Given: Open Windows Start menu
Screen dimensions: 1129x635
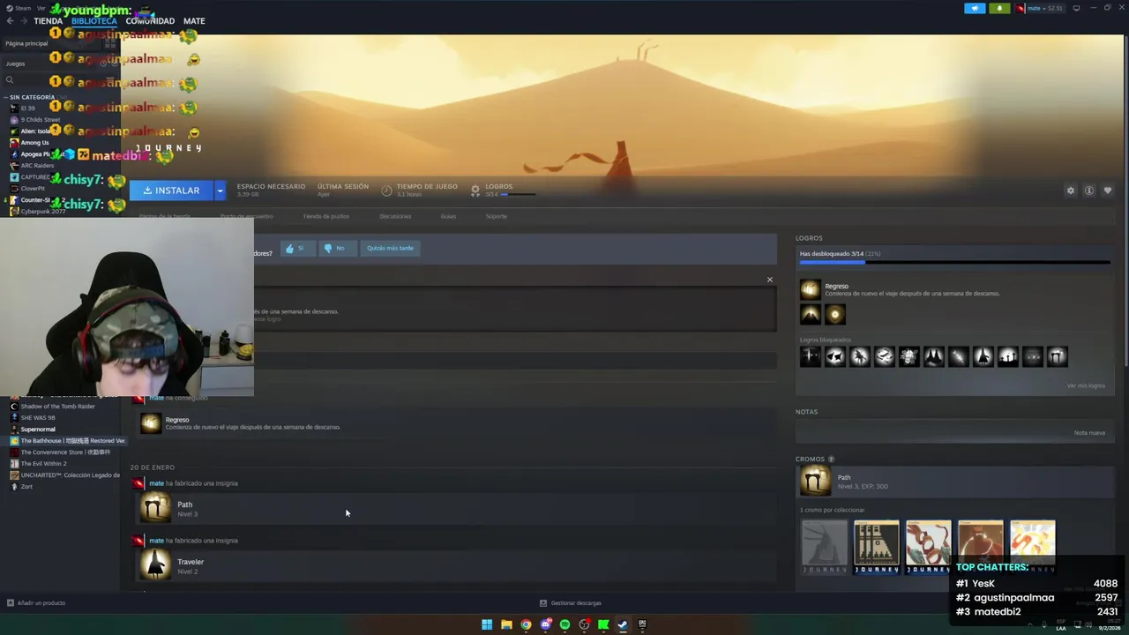Looking at the screenshot, I should (487, 624).
